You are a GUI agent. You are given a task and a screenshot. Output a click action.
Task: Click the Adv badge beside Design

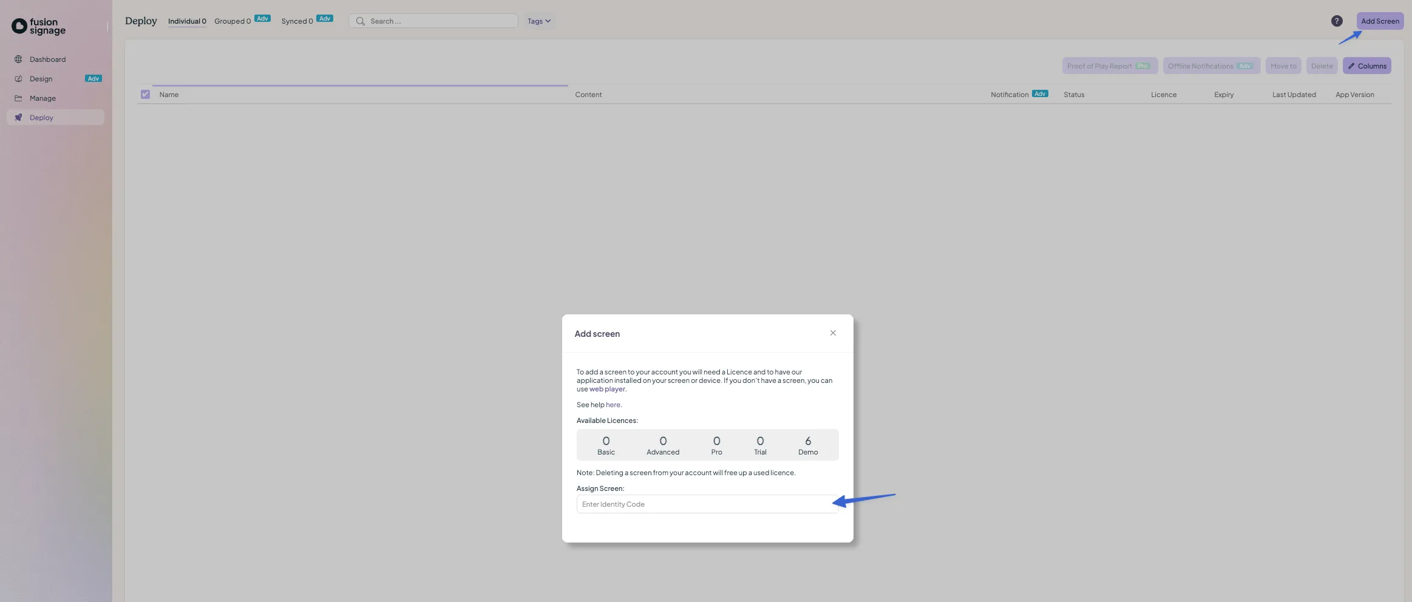93,79
